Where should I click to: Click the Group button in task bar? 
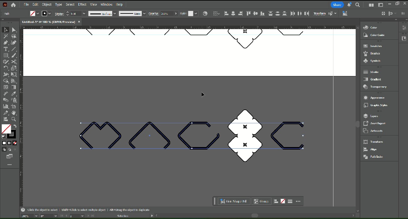click(261, 201)
